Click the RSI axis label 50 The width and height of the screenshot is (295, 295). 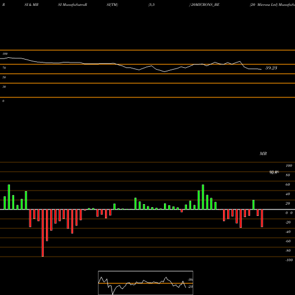(4, 77)
